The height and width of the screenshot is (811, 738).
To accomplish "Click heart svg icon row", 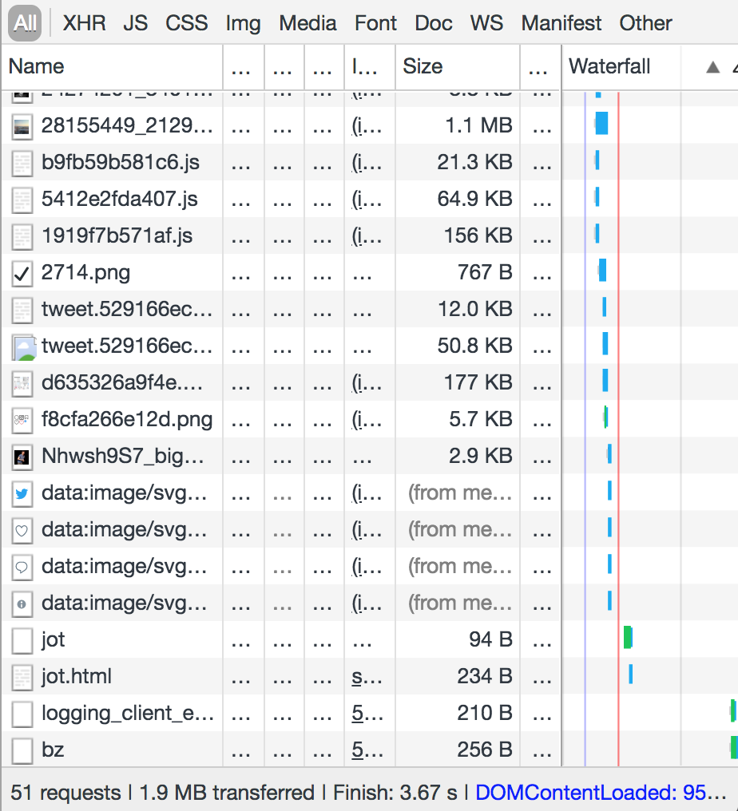I will click(22, 530).
